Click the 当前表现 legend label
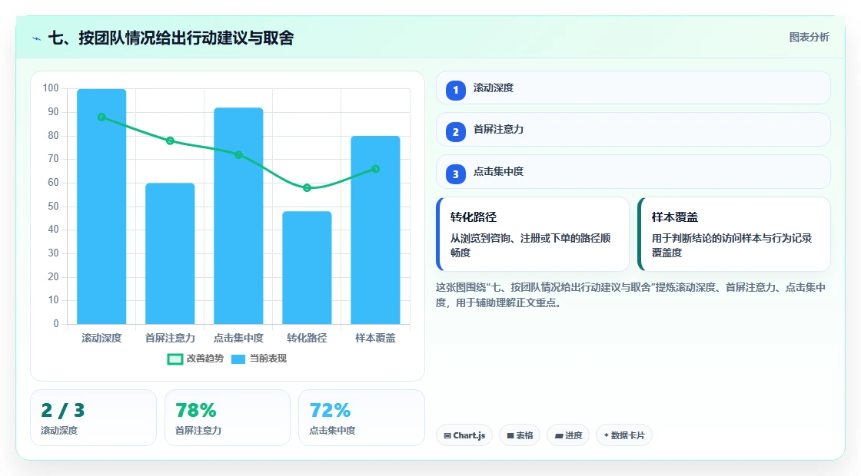The height and width of the screenshot is (476, 861). (x=268, y=359)
